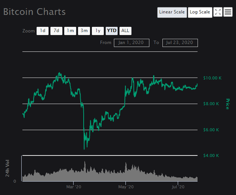This screenshot has height=195, width=236.
Task: Set zoom range to 1y
Action: pyautogui.click(x=98, y=31)
